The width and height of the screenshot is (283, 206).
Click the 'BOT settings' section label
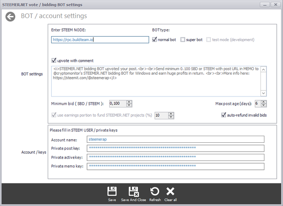tap(32, 74)
